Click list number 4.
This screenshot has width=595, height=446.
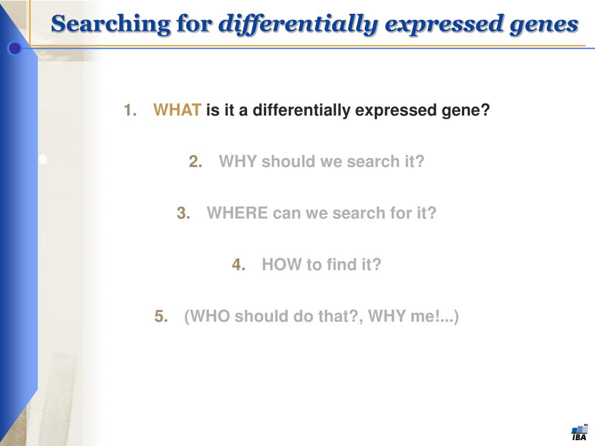coord(238,265)
